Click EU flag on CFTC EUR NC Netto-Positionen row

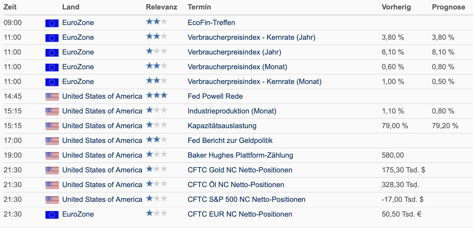pos(52,215)
